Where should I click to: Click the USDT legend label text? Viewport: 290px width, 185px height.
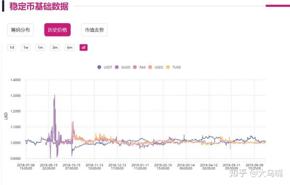point(108,67)
